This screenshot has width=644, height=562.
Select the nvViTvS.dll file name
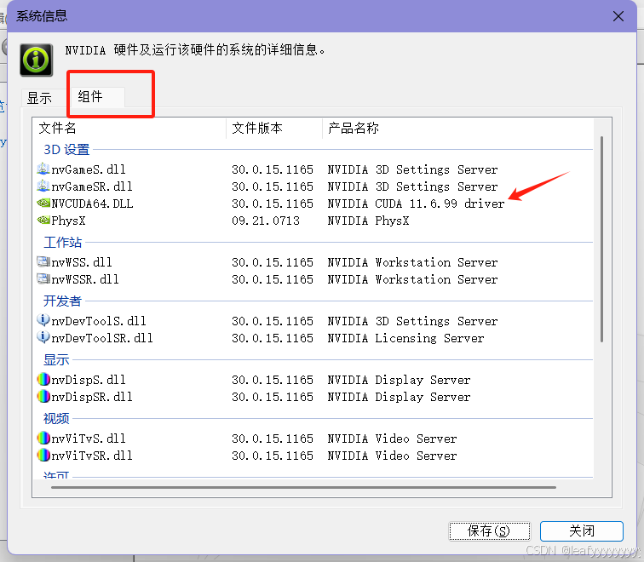click(x=89, y=439)
